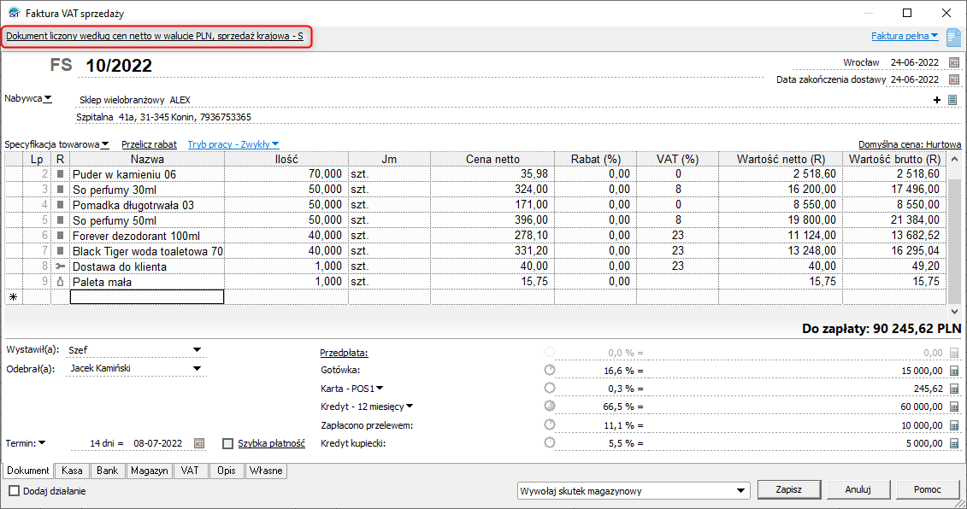This screenshot has height=509, width=967.
Task: Click the Przelicz rabat link
Action: 149,145
